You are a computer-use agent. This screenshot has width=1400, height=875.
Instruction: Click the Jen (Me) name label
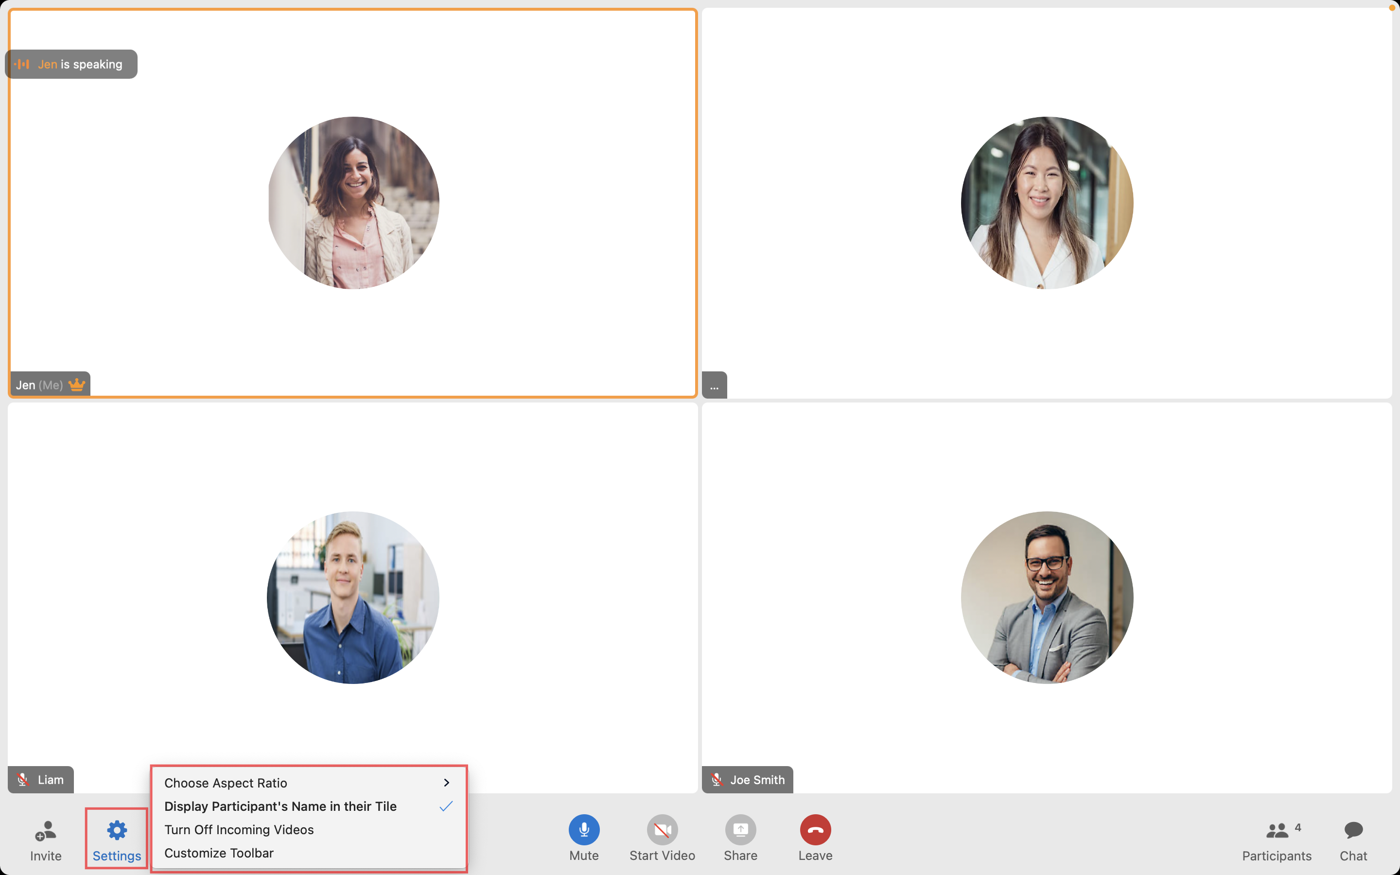(x=39, y=385)
